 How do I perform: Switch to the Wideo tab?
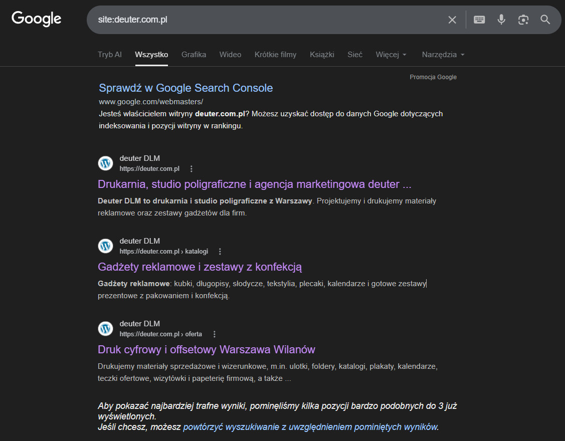(230, 55)
